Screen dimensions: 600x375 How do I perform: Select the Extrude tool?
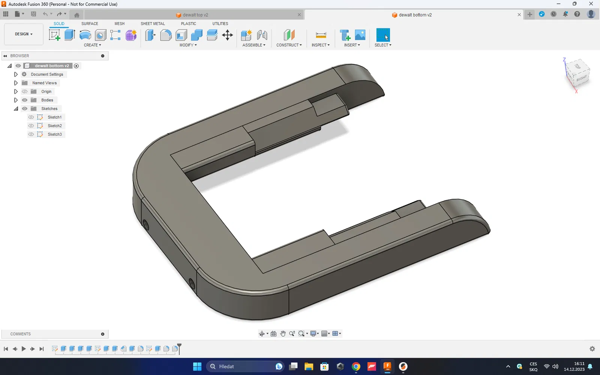tap(70, 35)
